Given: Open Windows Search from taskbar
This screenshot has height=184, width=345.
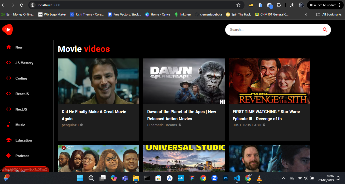Looking at the screenshot, I should 91,178.
